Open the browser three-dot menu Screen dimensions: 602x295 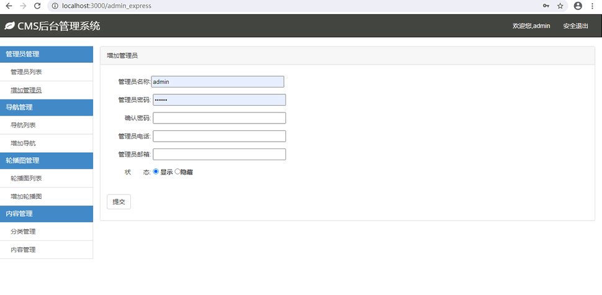[x=593, y=6]
